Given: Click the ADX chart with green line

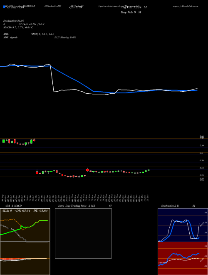Looking at the screenshot, I should [x=25, y=225].
